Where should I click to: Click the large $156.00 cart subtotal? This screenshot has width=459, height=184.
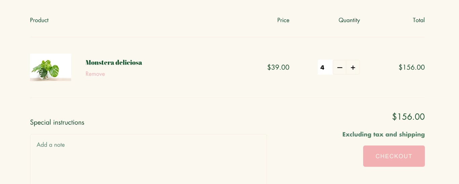pyautogui.click(x=408, y=117)
